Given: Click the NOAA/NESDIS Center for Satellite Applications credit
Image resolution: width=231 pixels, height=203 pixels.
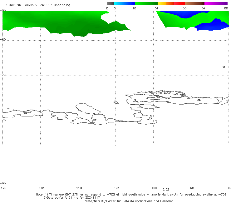Looking at the screenshot, I should point(129,201).
